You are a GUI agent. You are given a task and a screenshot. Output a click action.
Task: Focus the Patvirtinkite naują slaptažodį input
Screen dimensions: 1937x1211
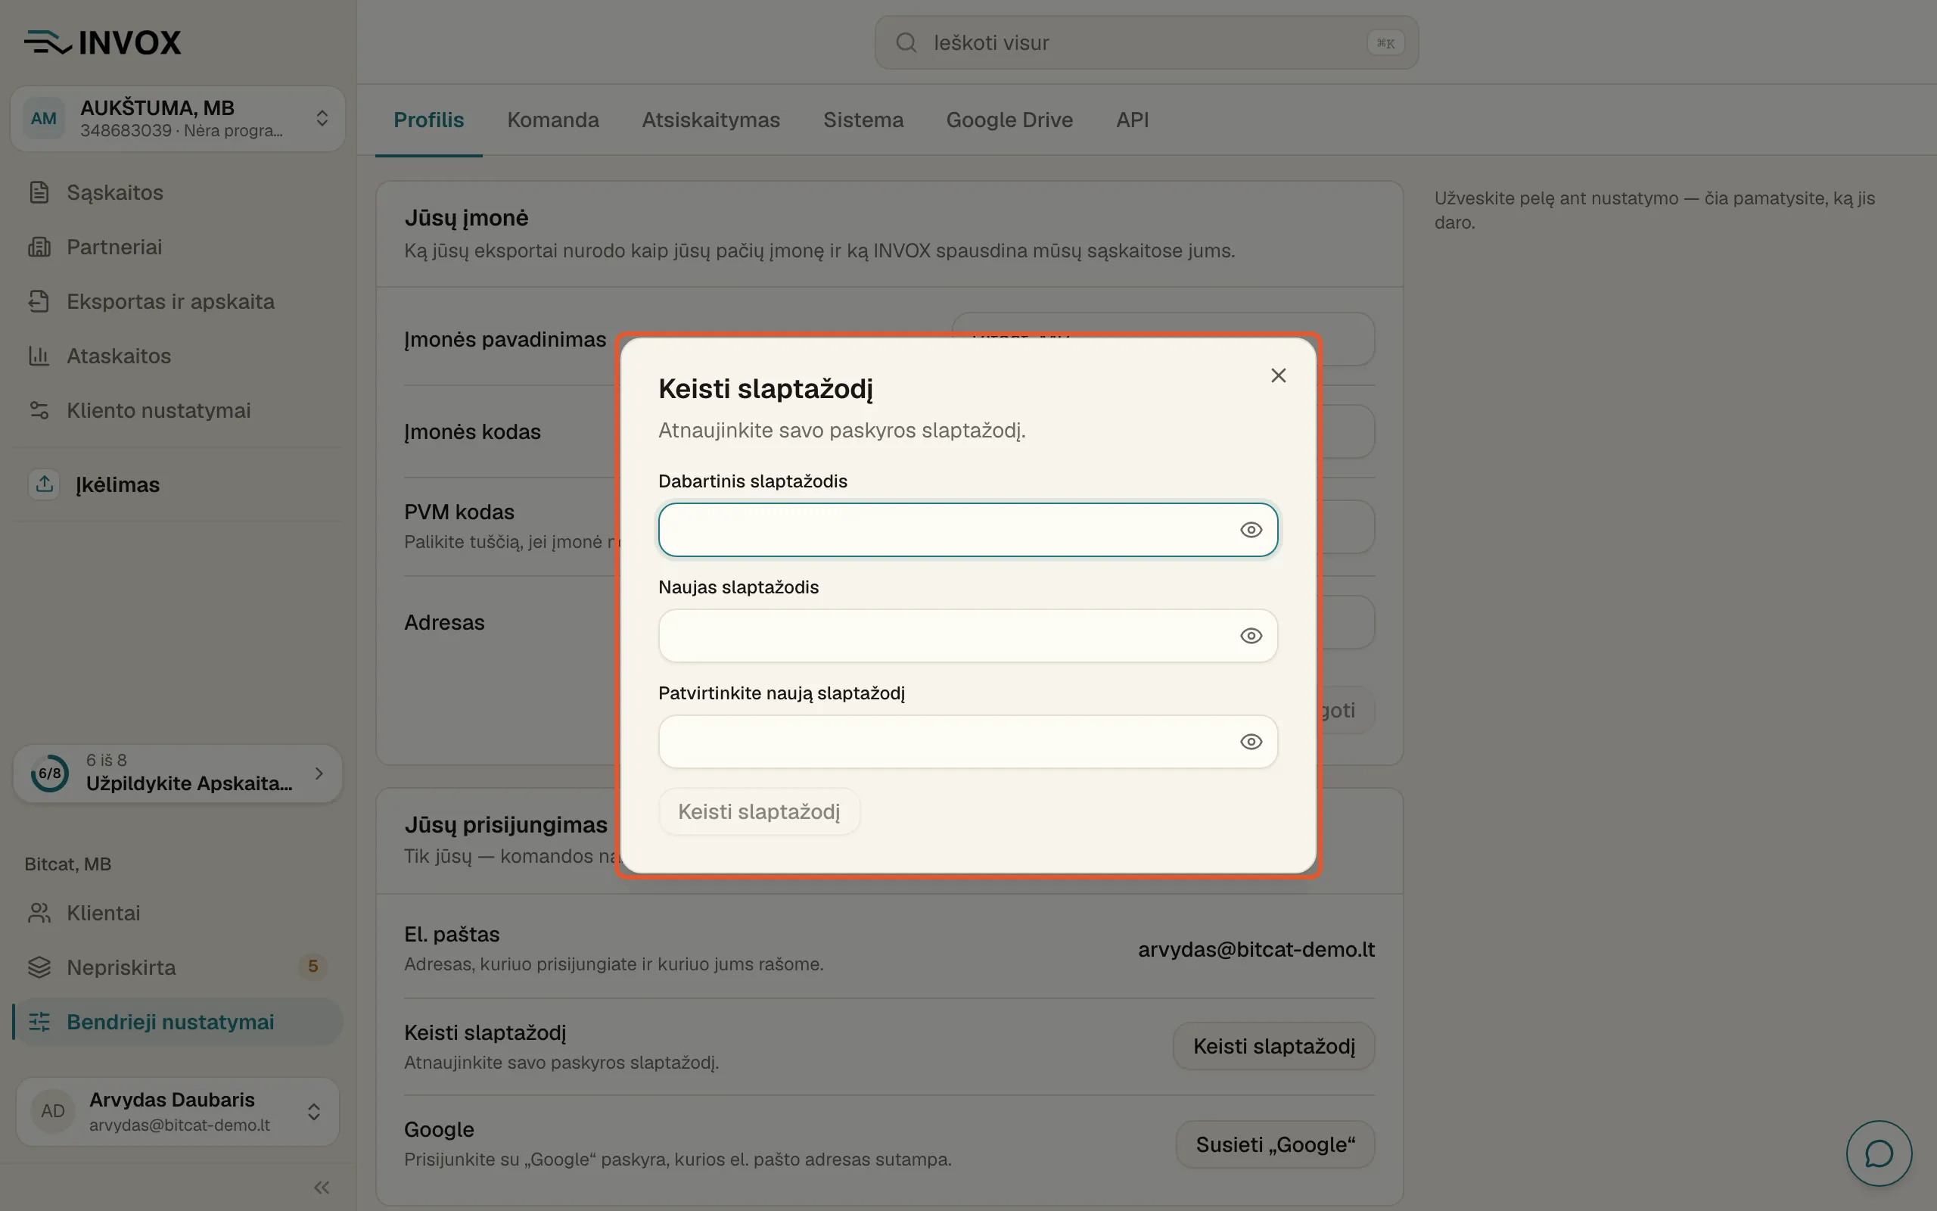[968, 742]
